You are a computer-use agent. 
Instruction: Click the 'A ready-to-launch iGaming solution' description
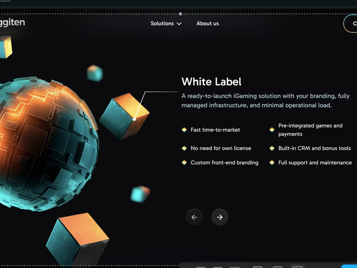(x=266, y=100)
